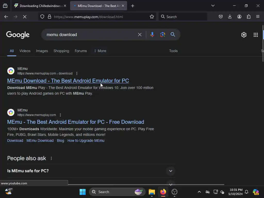Screen dimensions: 264x198
Task: Open Google apps grid
Action: [x=255, y=35]
